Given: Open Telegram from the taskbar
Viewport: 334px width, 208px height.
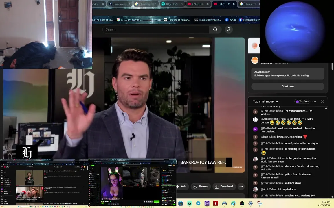Looking at the screenshot, I should click(x=198, y=203).
